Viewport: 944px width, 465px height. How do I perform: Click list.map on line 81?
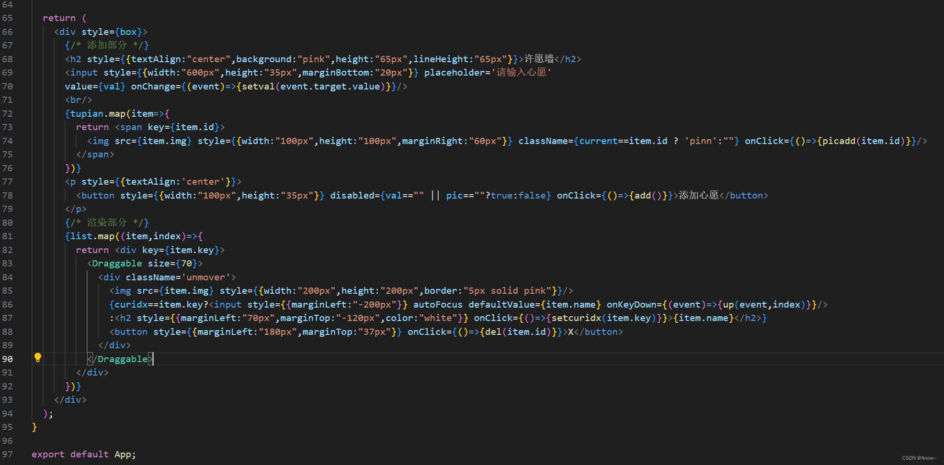(x=92, y=236)
